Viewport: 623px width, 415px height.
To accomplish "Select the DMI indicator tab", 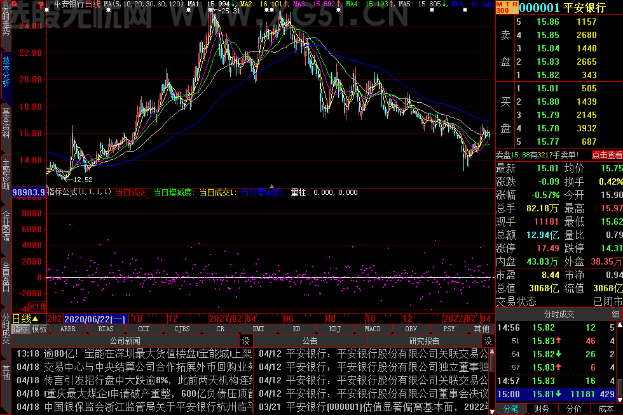I will point(258,329).
